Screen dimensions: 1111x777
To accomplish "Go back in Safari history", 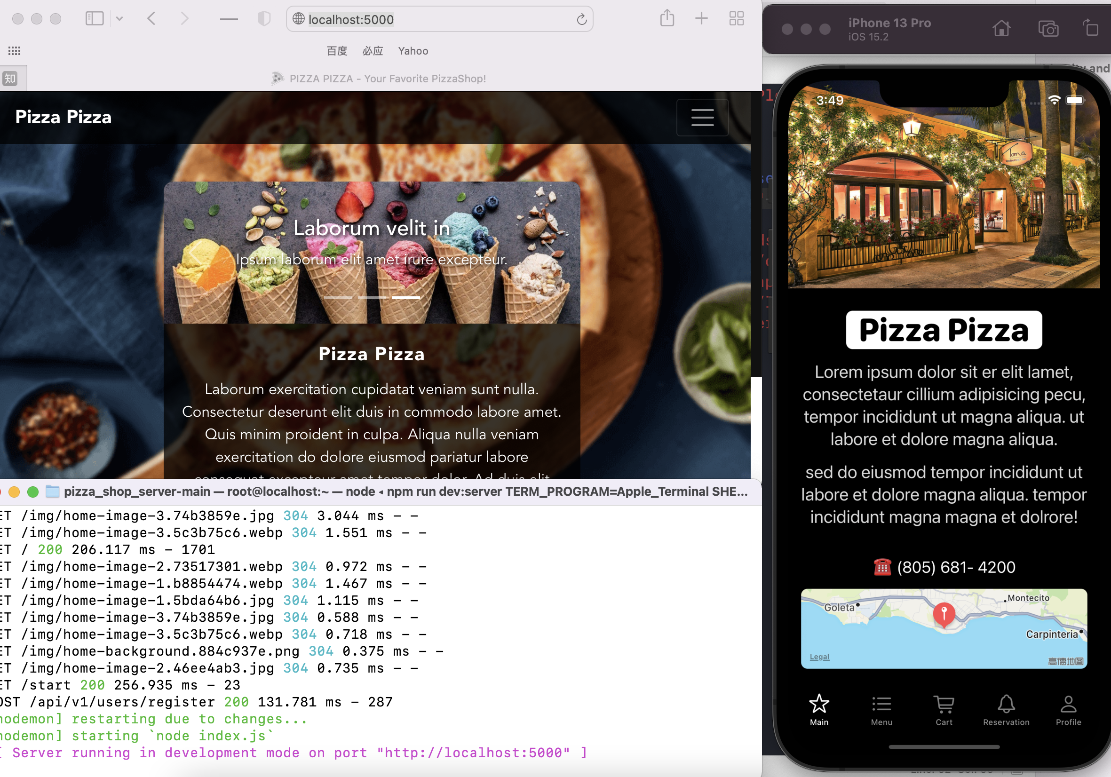I will (151, 19).
